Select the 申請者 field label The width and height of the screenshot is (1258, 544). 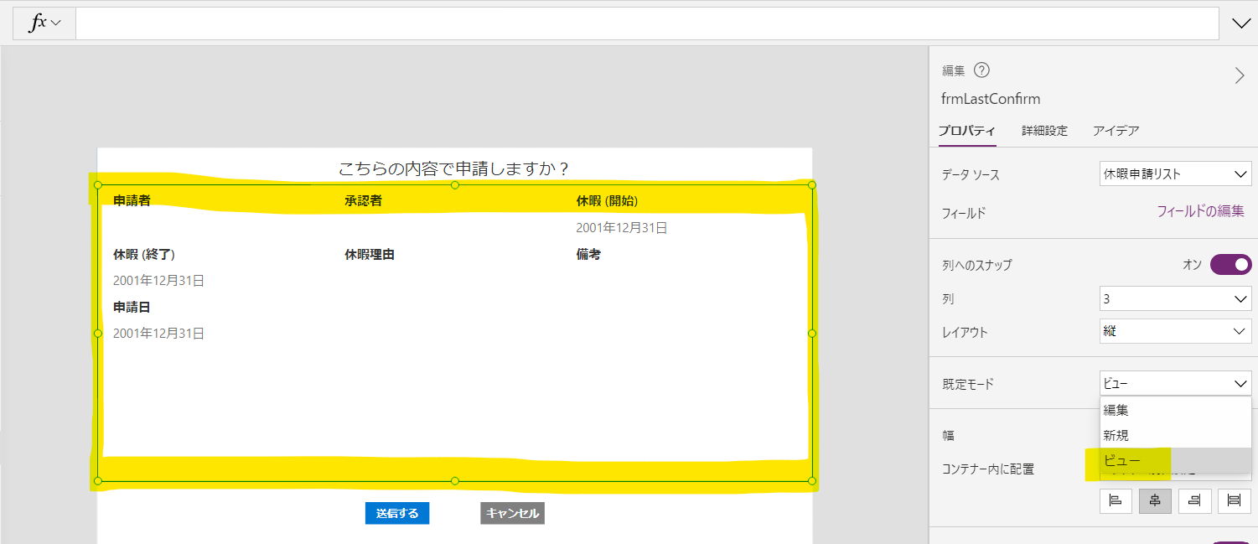(132, 201)
